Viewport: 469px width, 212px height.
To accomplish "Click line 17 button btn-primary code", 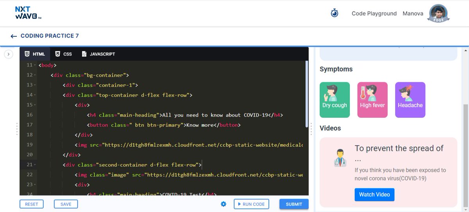I will (163, 125).
